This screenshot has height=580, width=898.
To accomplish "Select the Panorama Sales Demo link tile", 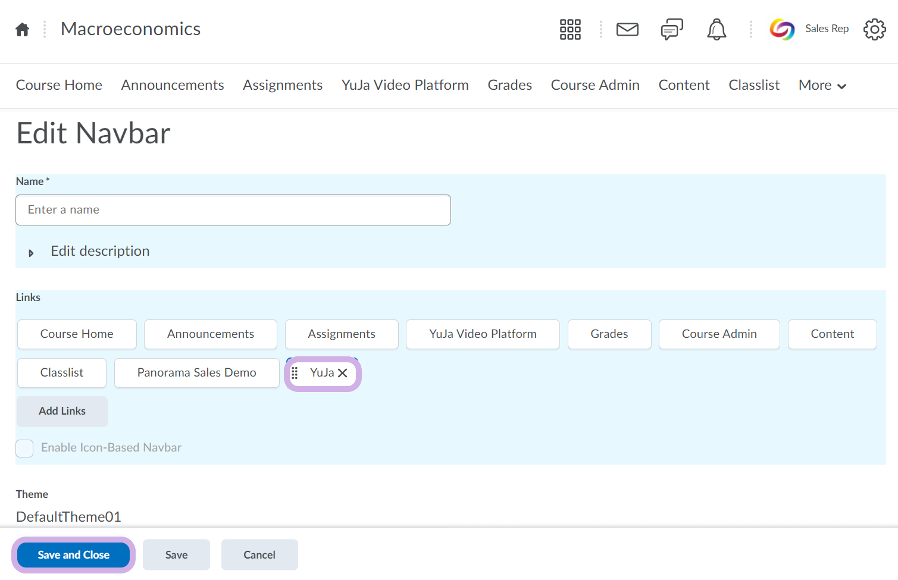I will coord(196,373).
